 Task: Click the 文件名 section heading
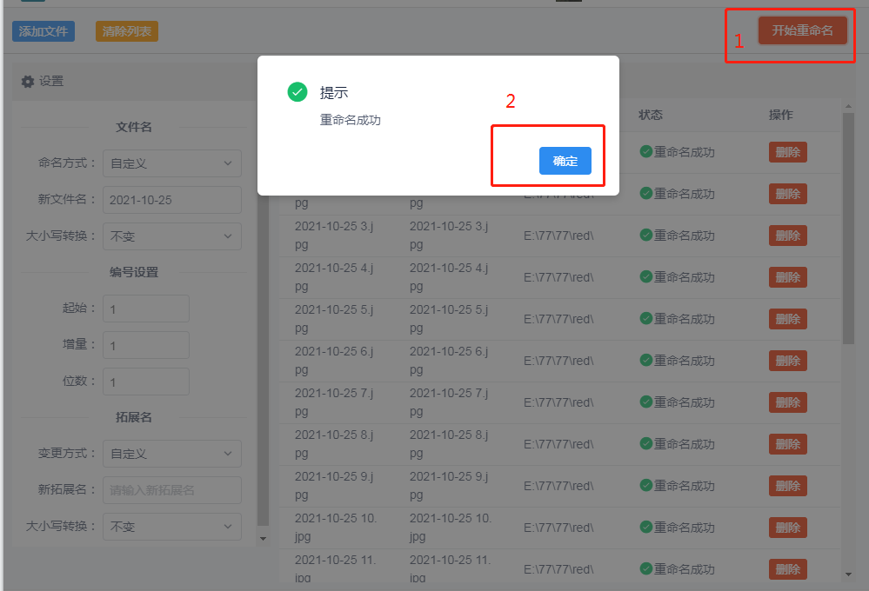coord(134,127)
